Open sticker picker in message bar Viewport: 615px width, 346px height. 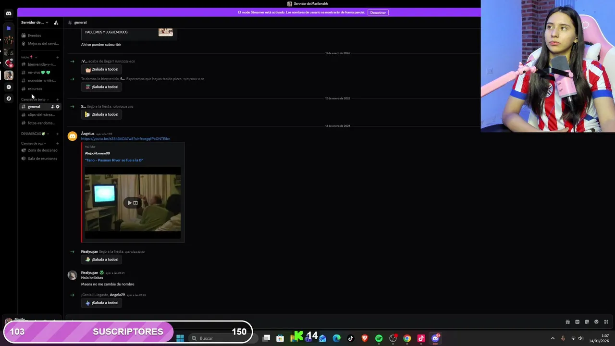coord(587,322)
